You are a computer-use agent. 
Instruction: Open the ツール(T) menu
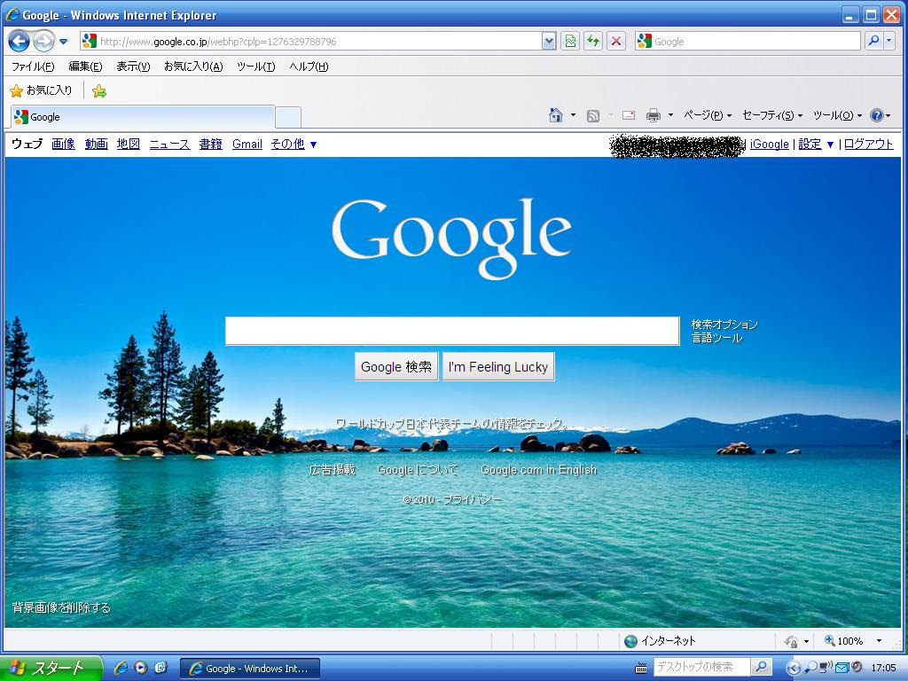pos(256,67)
